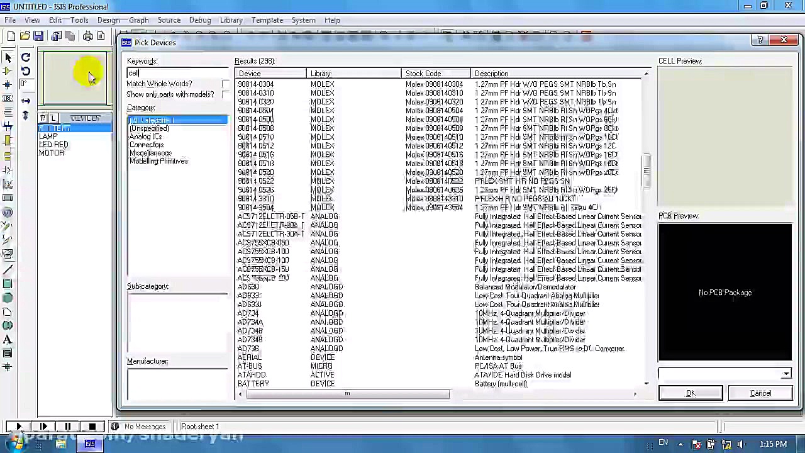Click the ISIS taskbar icon
Screen dimensions: 805x453
click(x=90, y=444)
